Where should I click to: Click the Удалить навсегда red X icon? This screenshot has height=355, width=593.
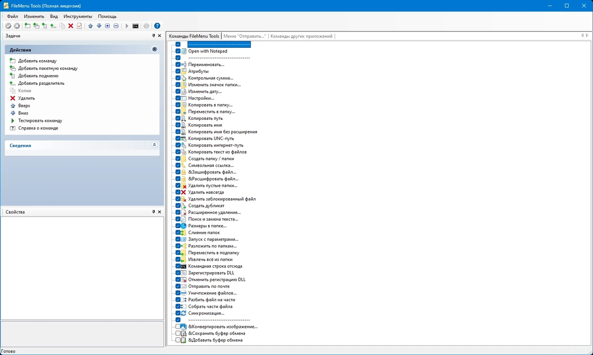183,192
